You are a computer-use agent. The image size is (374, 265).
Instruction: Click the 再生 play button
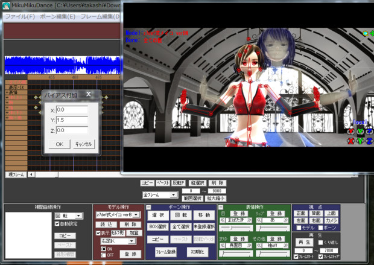305,242
